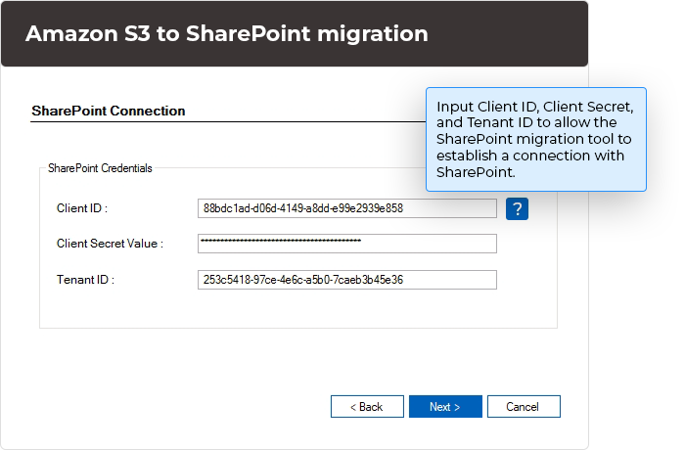
Task: Open the blue question mark help icon
Action: click(517, 208)
